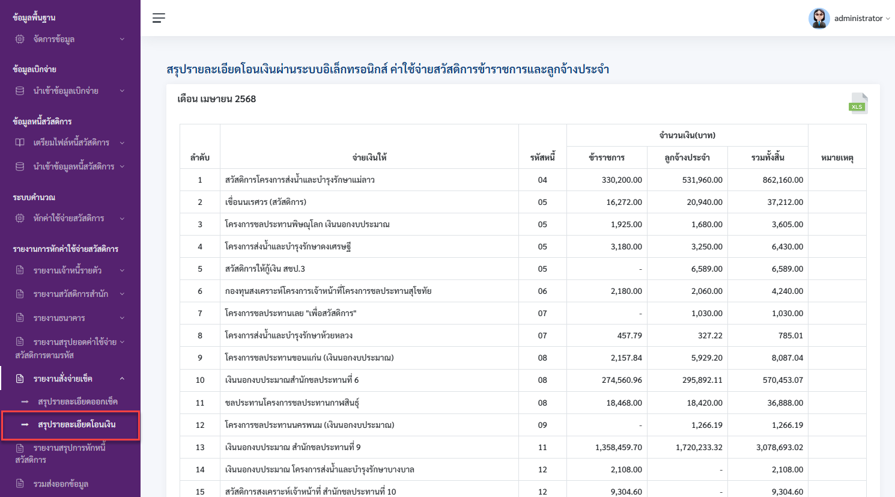Go to สรุปรายละเอียดออกเช็ค page

[x=77, y=401]
